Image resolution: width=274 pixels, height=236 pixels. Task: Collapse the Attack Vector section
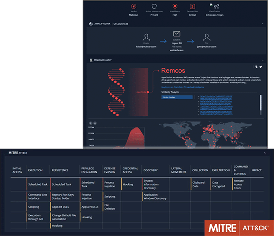263,24
